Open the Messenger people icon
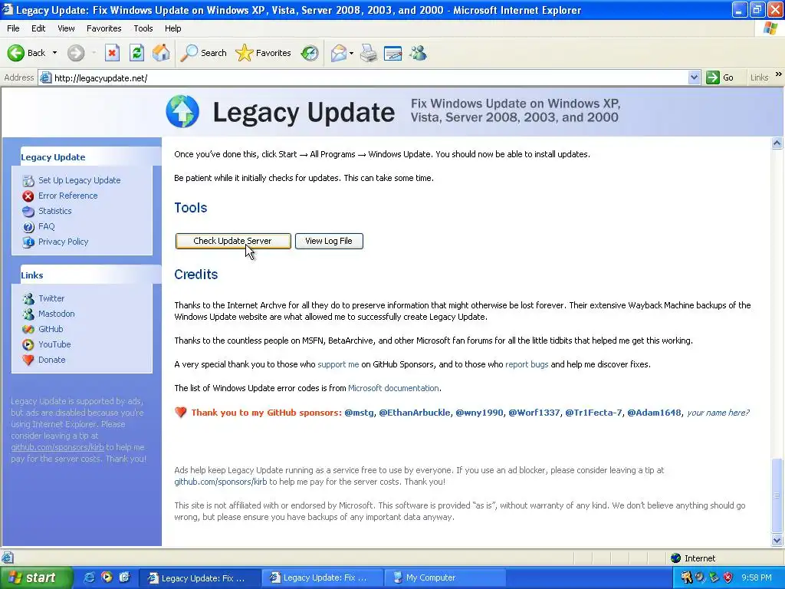Screen dimensions: 785x589 [x=418, y=53]
